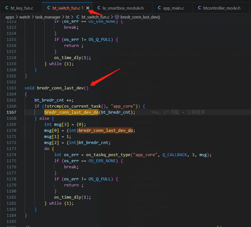The image size is (251, 227).
Task: Open the task_manager breadcrumb segment
Action: pyautogui.click(x=48, y=17)
